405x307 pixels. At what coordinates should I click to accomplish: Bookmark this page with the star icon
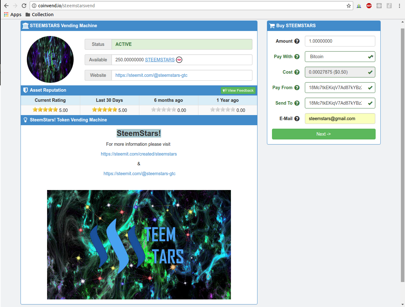(x=349, y=6)
